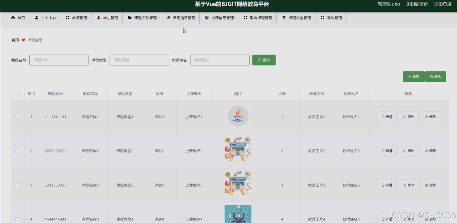The height and width of the screenshot is (223, 457).
Task: Open the 首页 menu item
Action: 21,18
